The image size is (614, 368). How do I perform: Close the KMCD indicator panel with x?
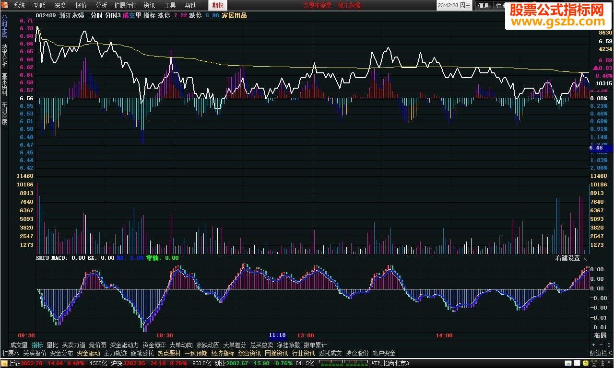pos(585,258)
